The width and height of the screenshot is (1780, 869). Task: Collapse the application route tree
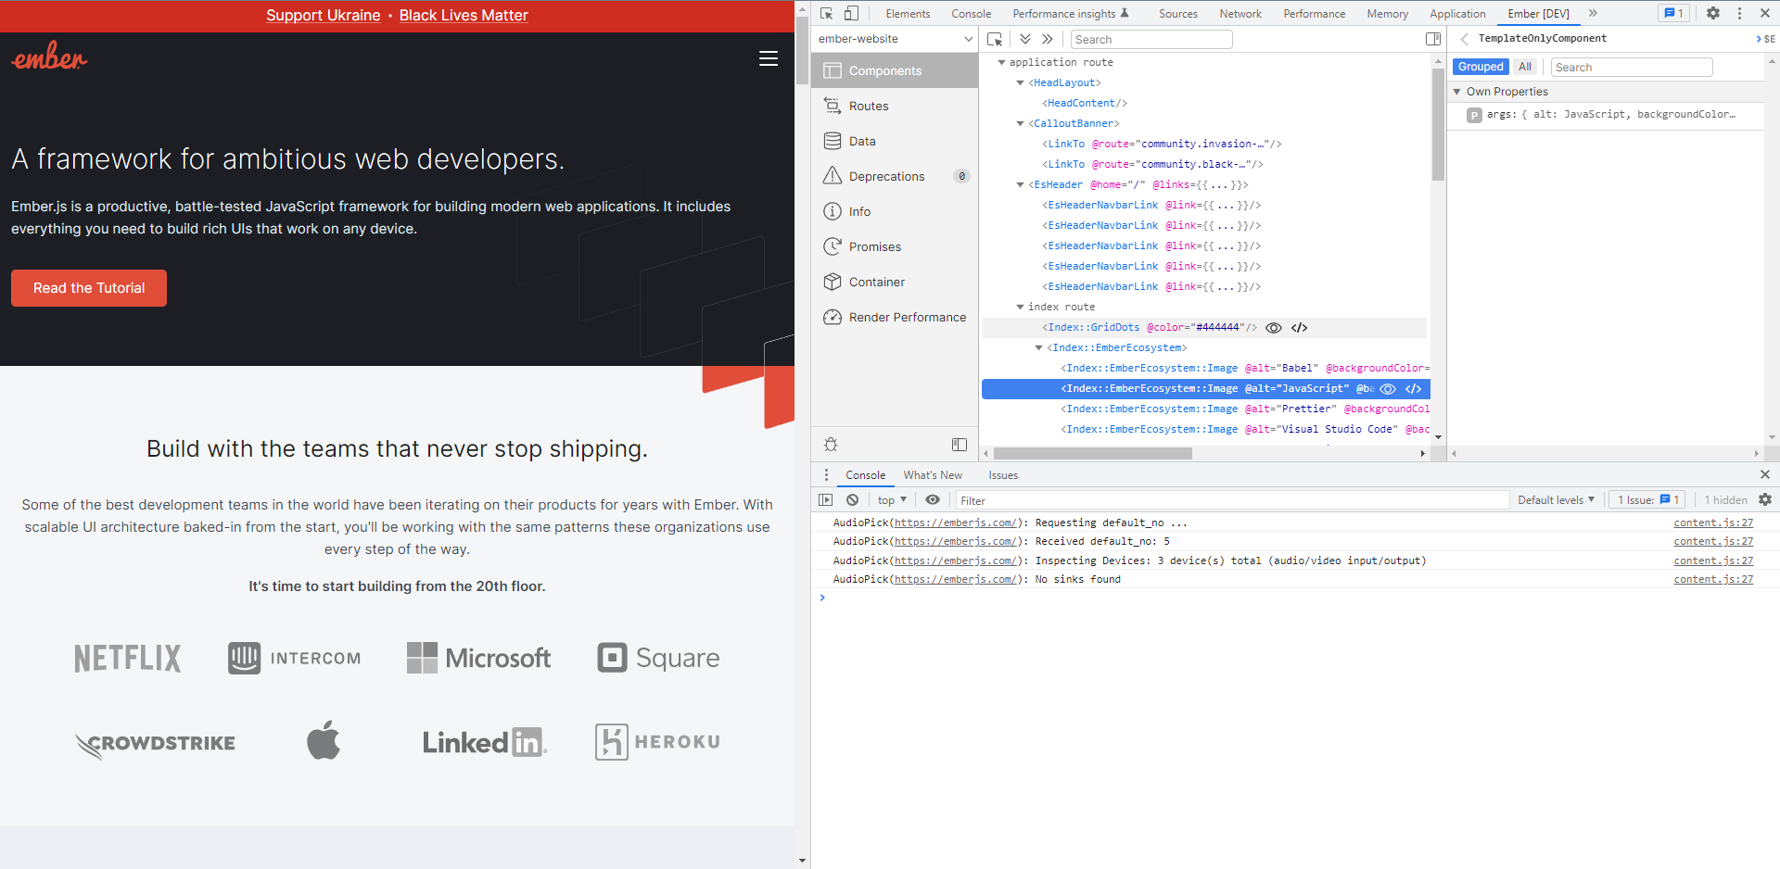pos(1002,62)
